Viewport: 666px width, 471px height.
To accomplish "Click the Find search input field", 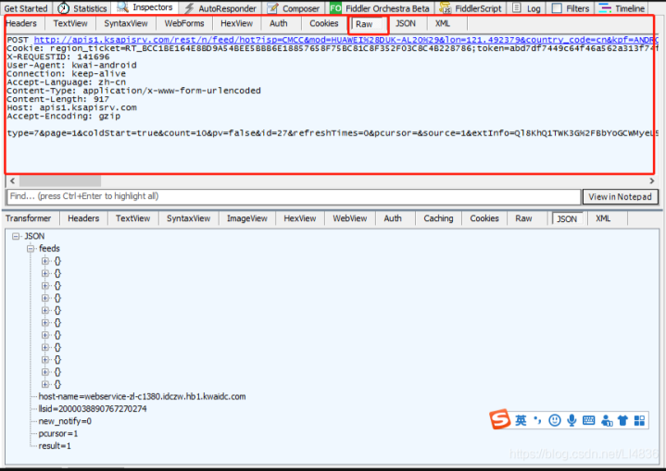I will pos(294,196).
